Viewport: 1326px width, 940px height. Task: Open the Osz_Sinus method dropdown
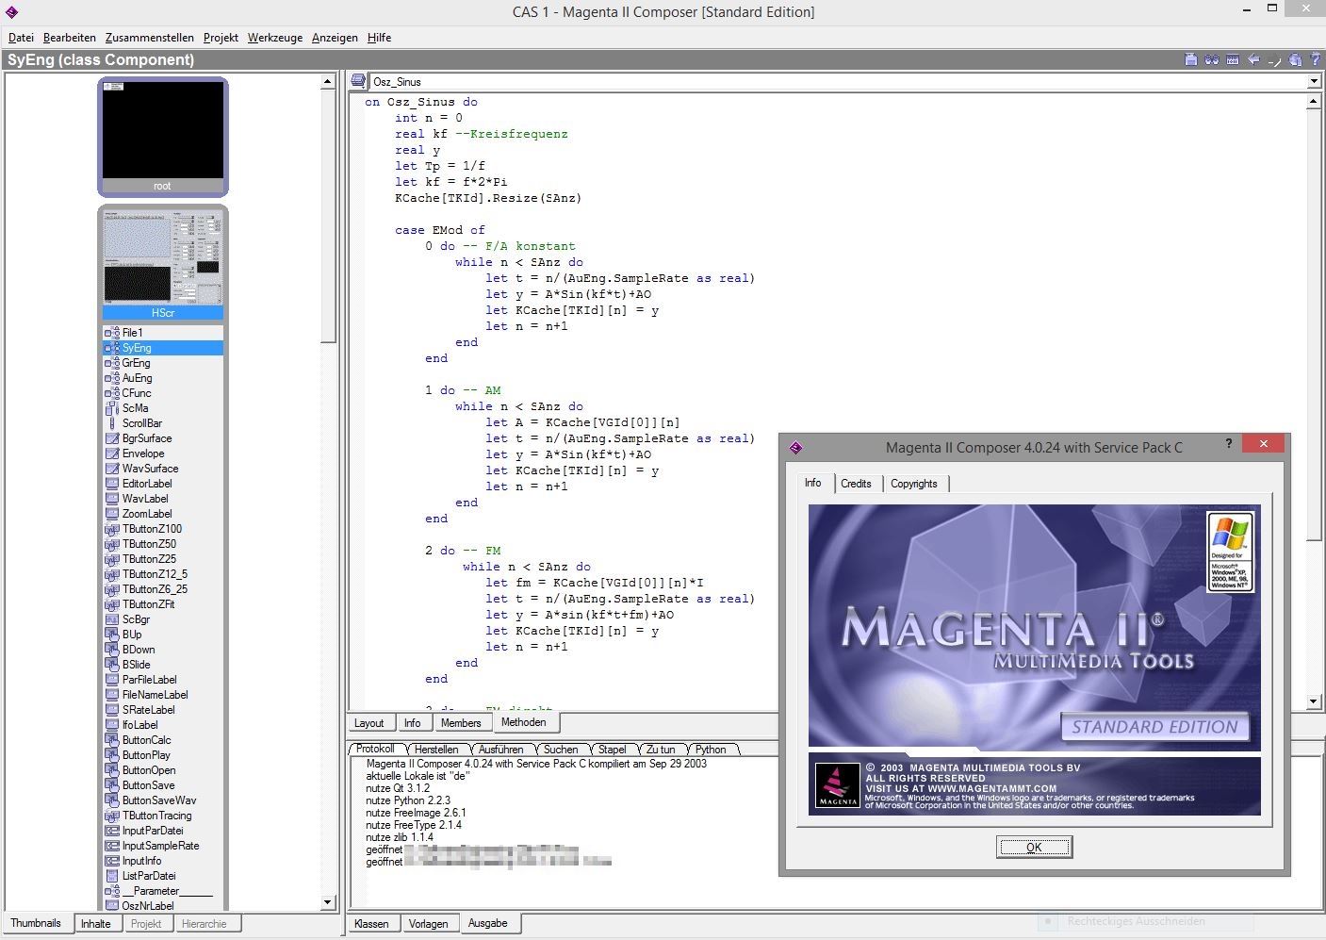coord(1314,82)
